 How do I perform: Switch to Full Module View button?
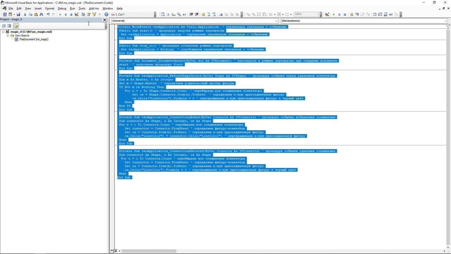click(x=115, y=251)
